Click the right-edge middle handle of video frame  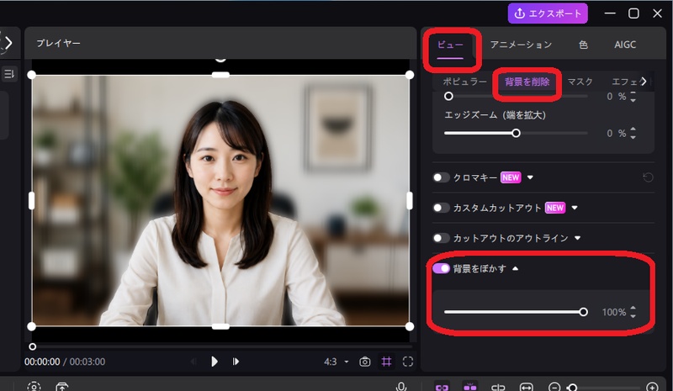(x=410, y=200)
